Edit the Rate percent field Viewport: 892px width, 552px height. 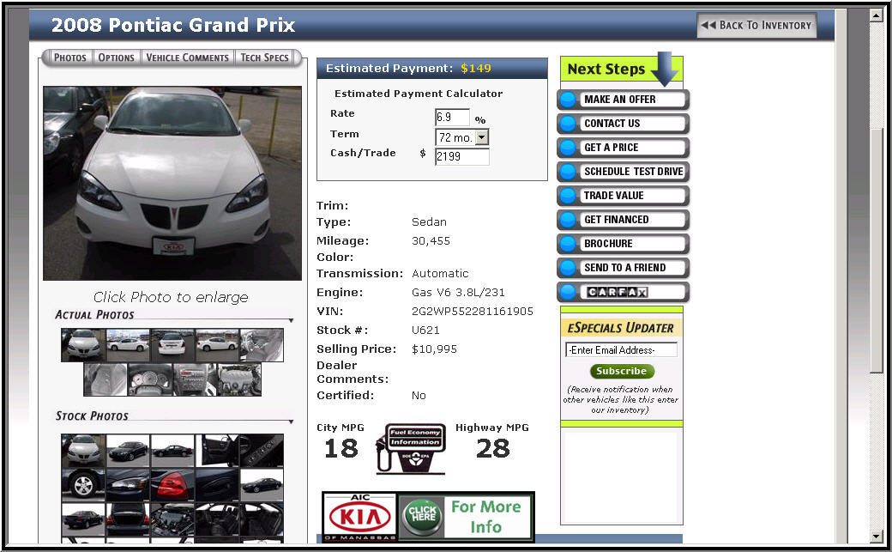pyautogui.click(x=452, y=118)
